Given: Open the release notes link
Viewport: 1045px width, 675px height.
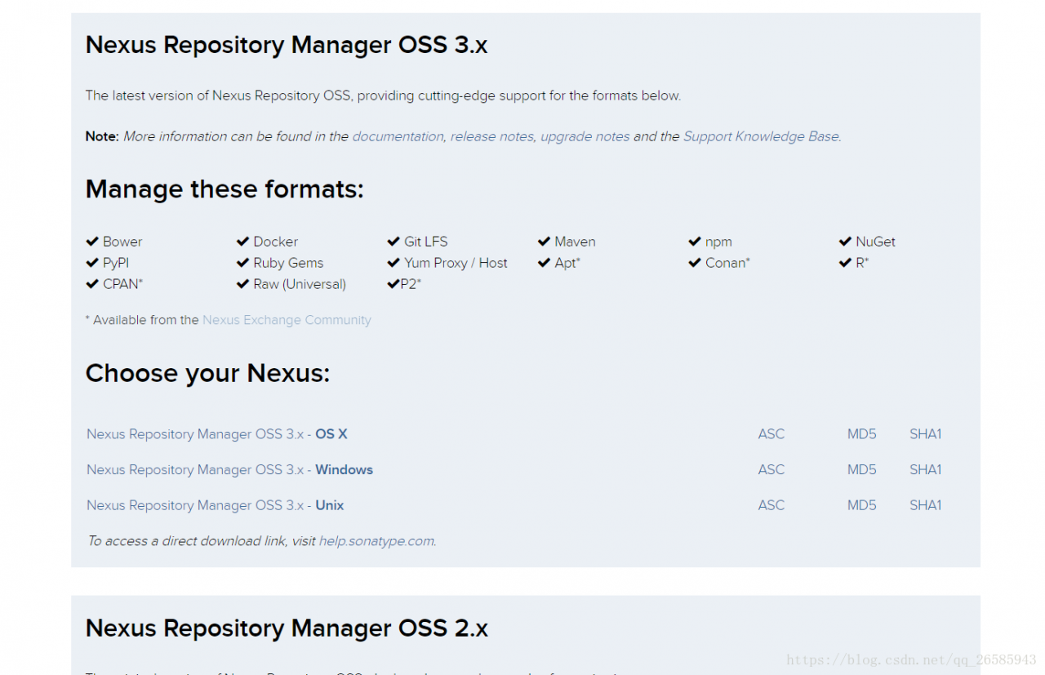Looking at the screenshot, I should tap(491, 136).
